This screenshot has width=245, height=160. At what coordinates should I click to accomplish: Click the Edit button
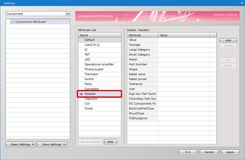[x=110, y=142]
